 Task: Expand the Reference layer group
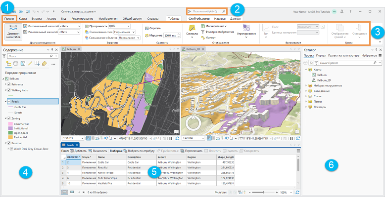tap(5, 84)
